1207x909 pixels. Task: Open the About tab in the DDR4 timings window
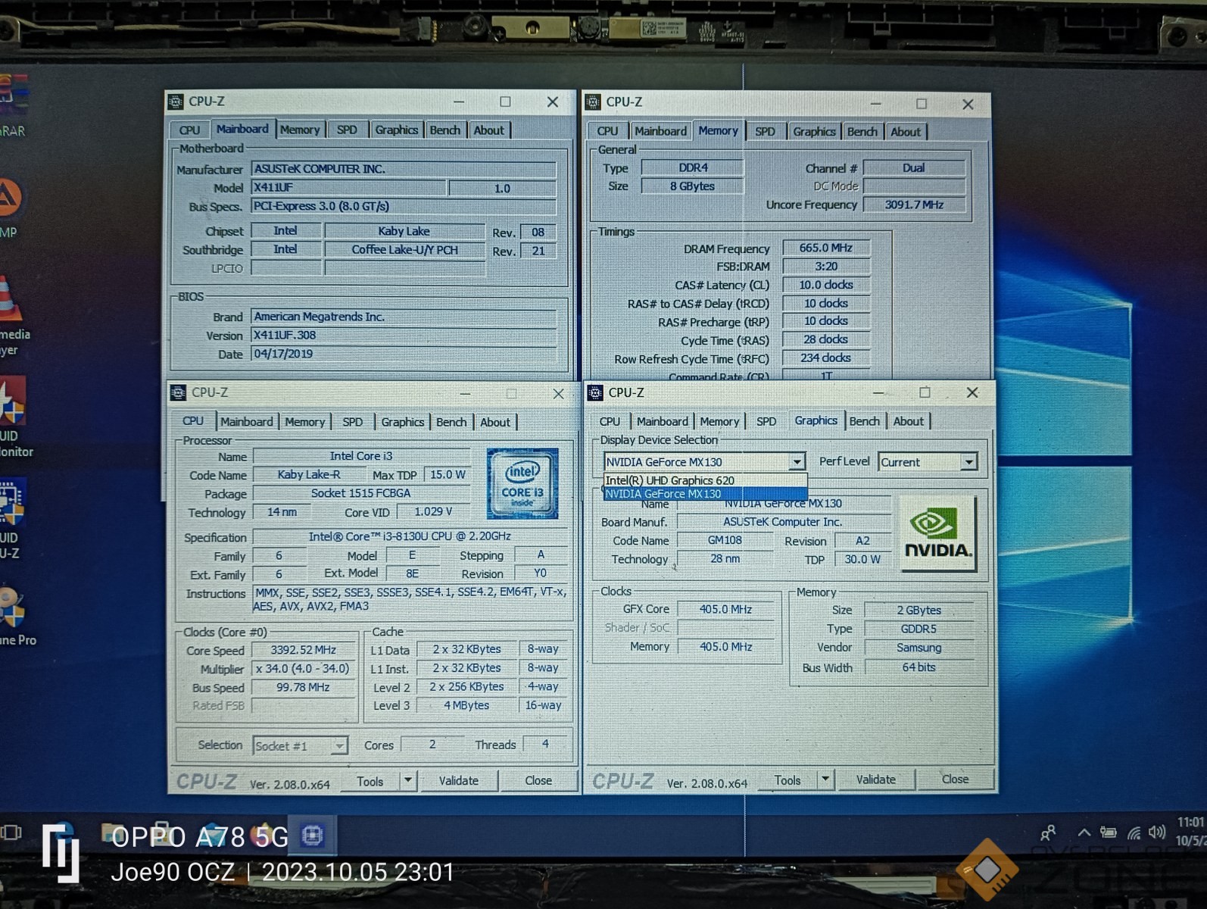pyautogui.click(x=906, y=132)
